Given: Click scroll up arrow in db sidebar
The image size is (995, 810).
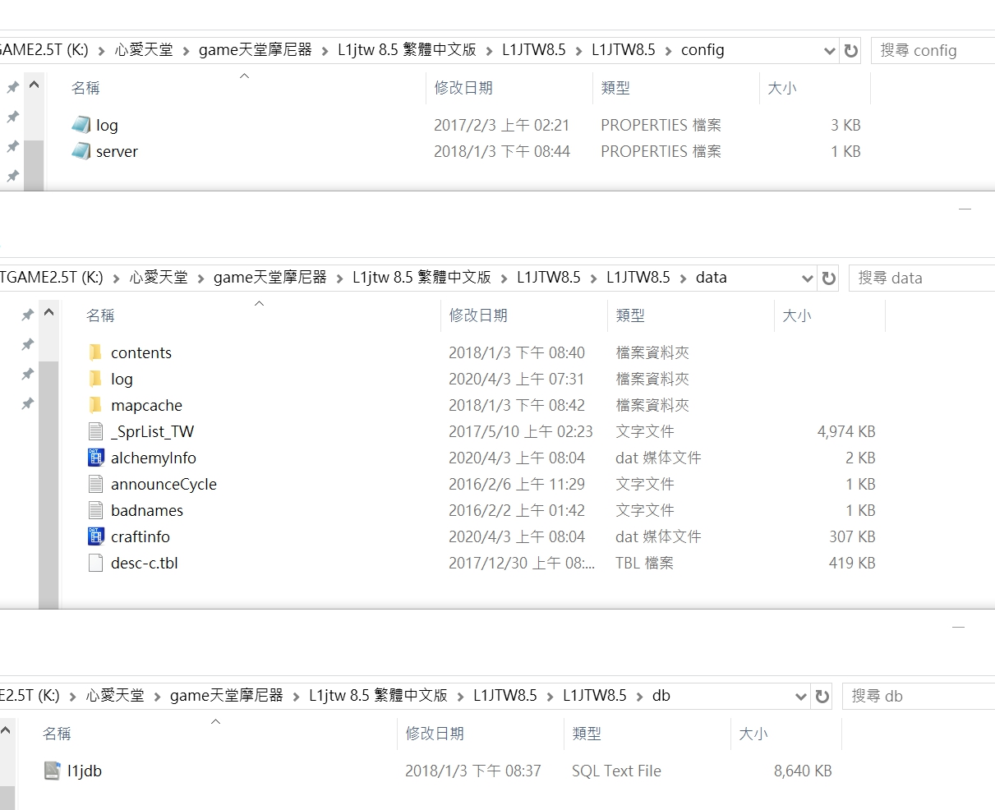Looking at the screenshot, I should (x=6, y=730).
